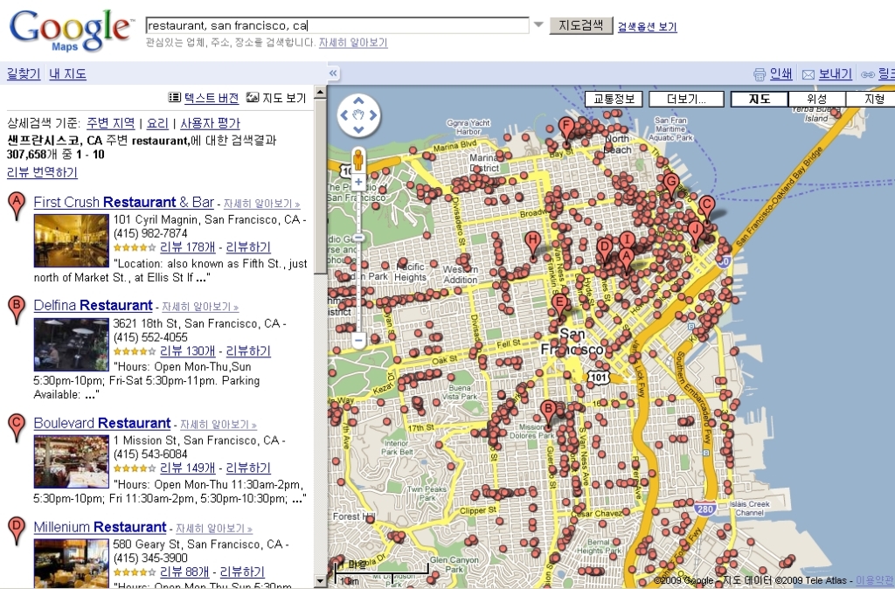Click the results scrollbar down arrow
This screenshot has height=589, width=895.
(x=320, y=582)
